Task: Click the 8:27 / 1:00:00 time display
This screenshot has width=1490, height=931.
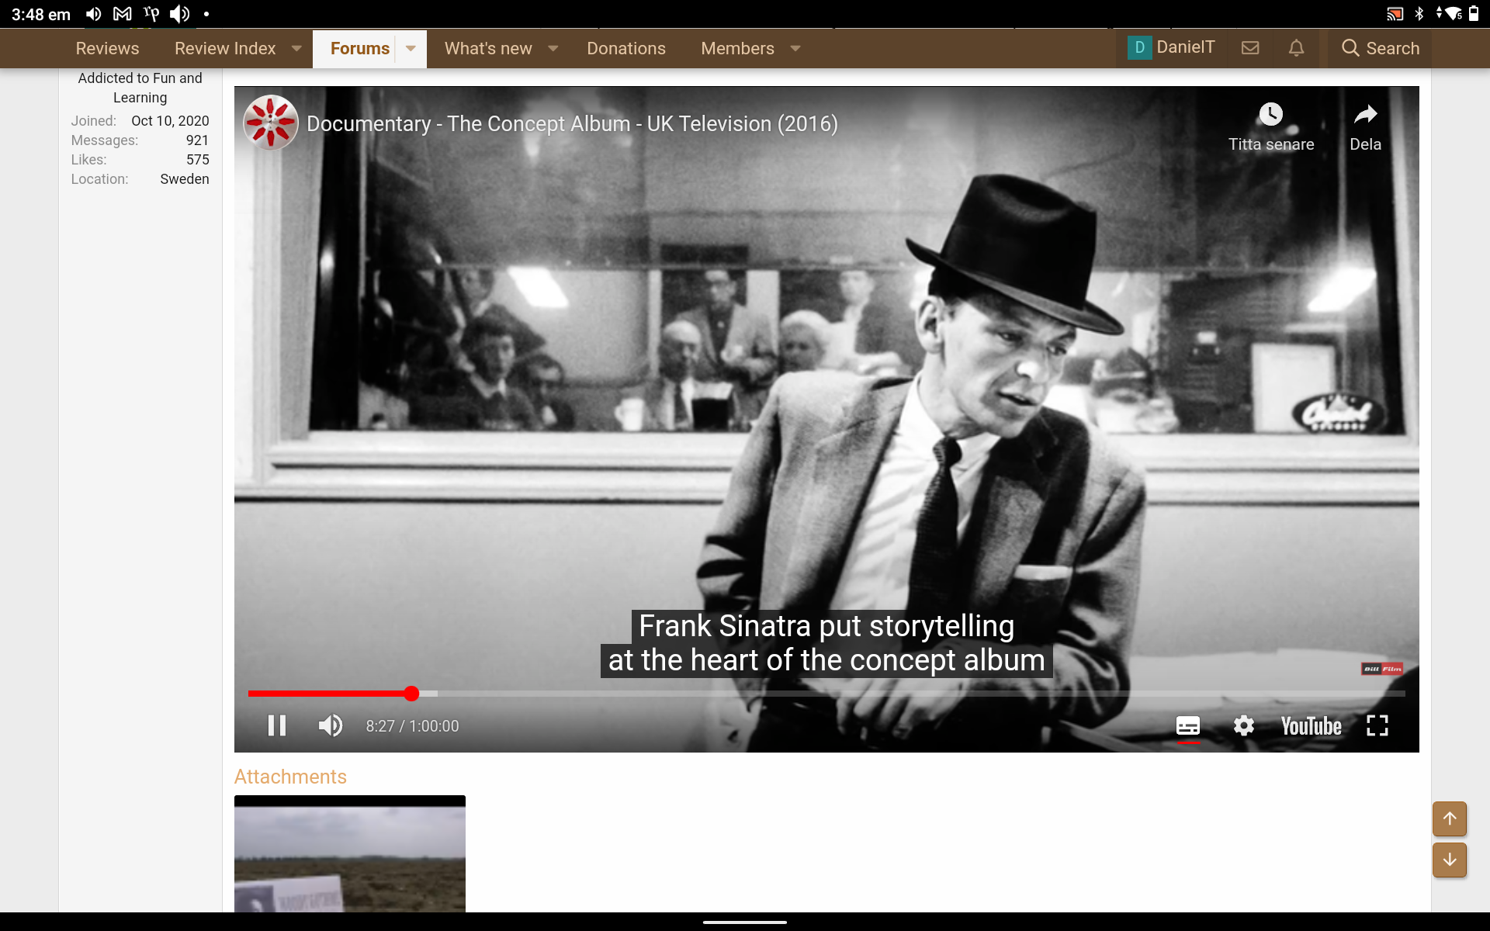Action: click(x=413, y=726)
